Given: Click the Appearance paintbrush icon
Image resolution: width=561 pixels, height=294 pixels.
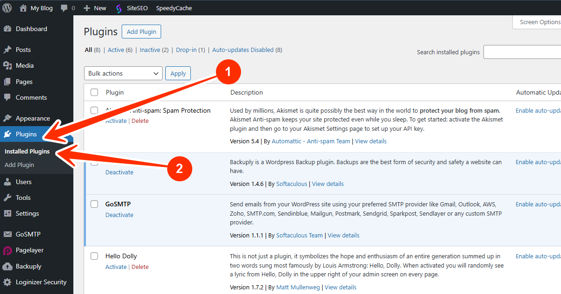Looking at the screenshot, I should pos(7,118).
